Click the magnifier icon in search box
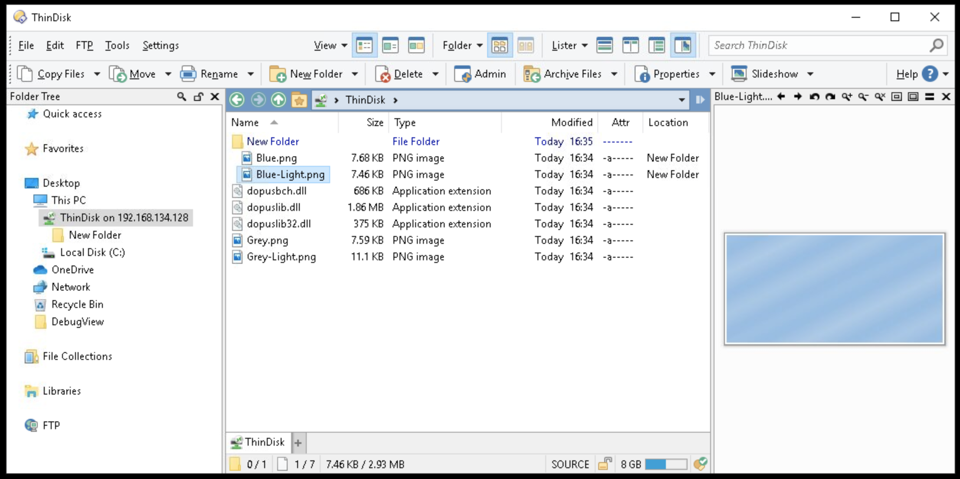 937,45
